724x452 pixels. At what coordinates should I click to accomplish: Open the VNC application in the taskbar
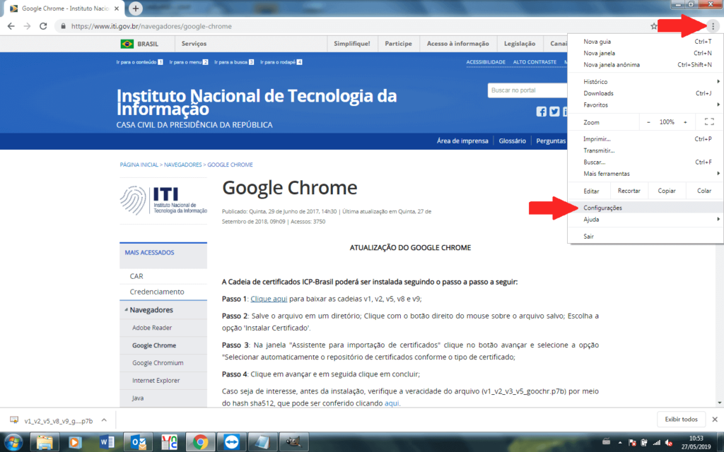[169, 442]
